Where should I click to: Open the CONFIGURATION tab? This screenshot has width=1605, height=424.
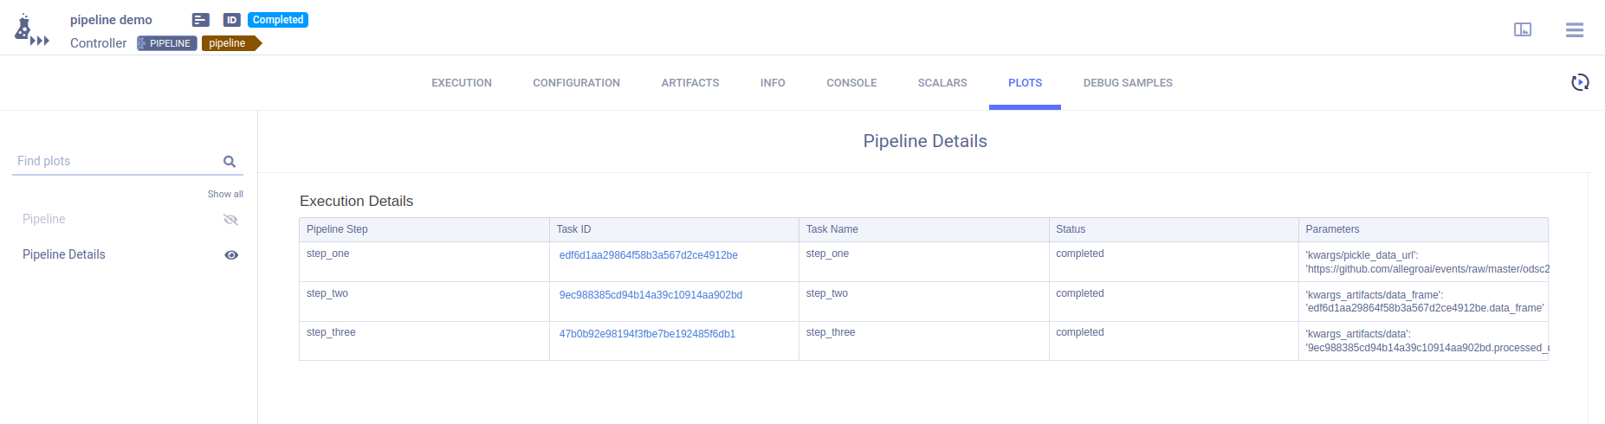576,83
